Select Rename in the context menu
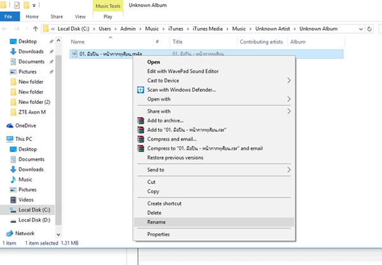This screenshot has width=382, height=265. (x=214, y=222)
